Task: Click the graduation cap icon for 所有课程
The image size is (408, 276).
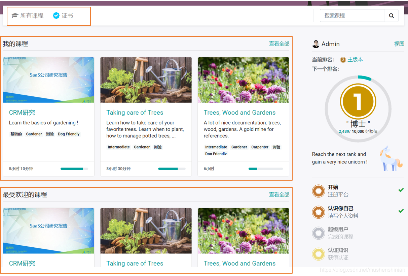Action: (x=15, y=16)
